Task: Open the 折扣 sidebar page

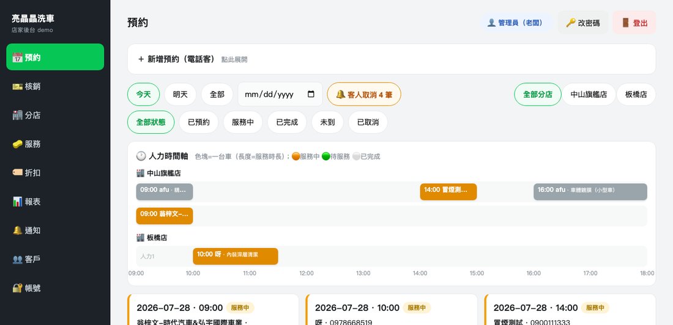Action: tap(55, 173)
